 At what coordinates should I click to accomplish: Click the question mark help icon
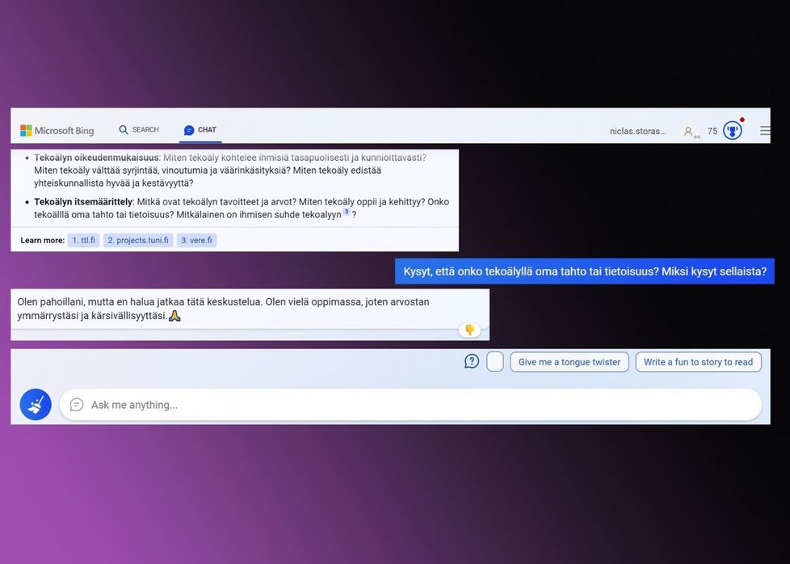pos(472,361)
